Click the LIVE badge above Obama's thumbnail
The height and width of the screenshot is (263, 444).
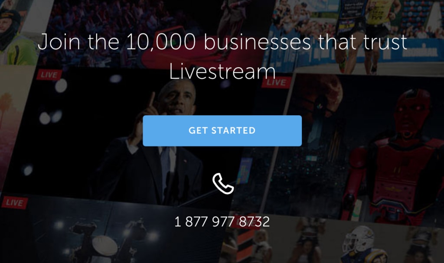click(49, 75)
